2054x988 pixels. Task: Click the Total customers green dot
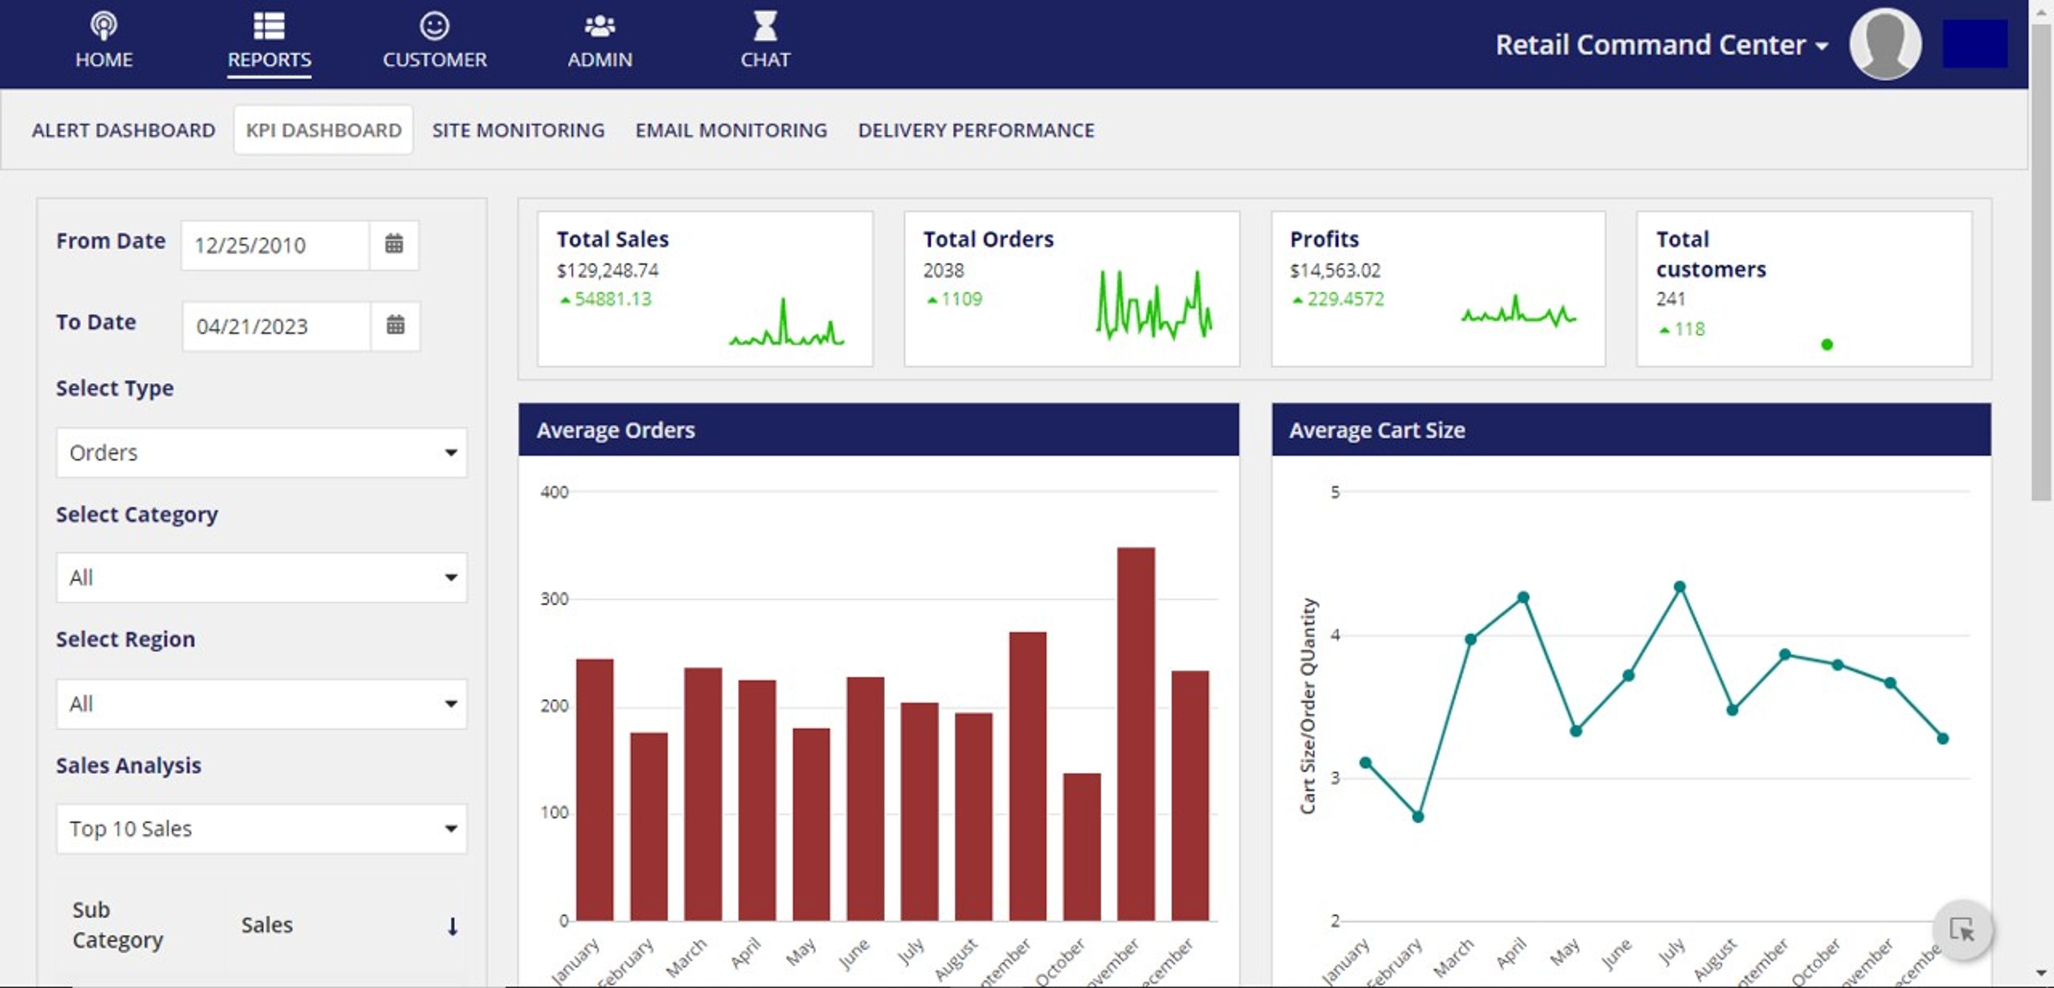[x=1827, y=344]
